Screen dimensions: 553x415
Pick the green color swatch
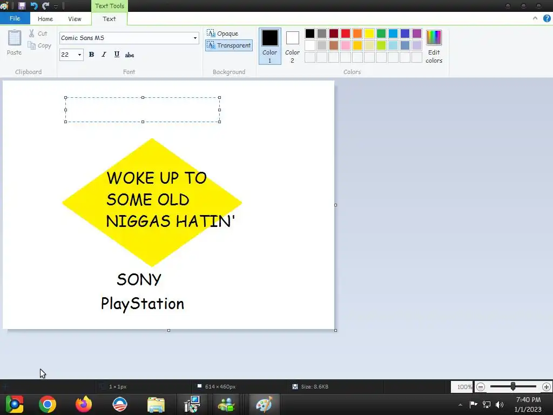tap(381, 34)
